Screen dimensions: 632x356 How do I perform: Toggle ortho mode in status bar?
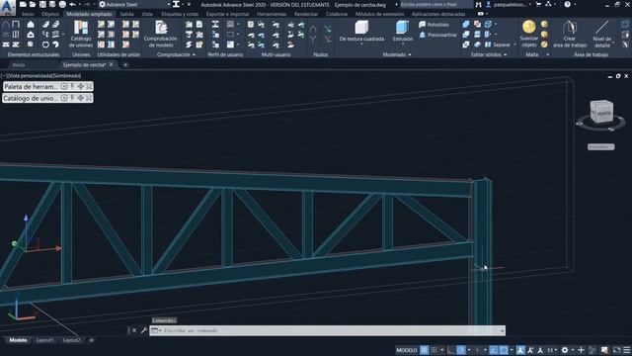(x=451, y=350)
